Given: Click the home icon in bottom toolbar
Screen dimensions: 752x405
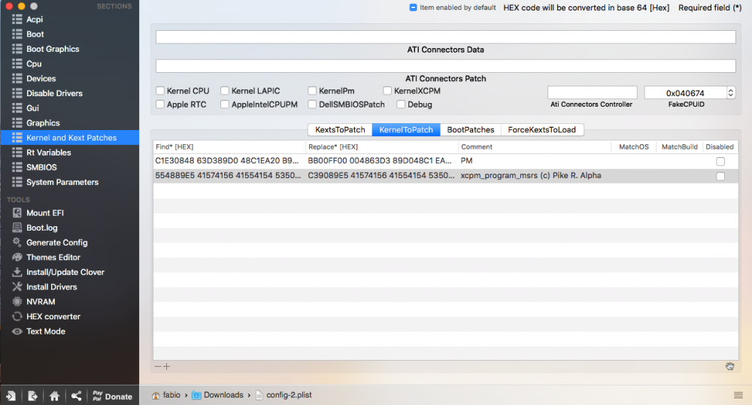Looking at the screenshot, I should [54, 396].
